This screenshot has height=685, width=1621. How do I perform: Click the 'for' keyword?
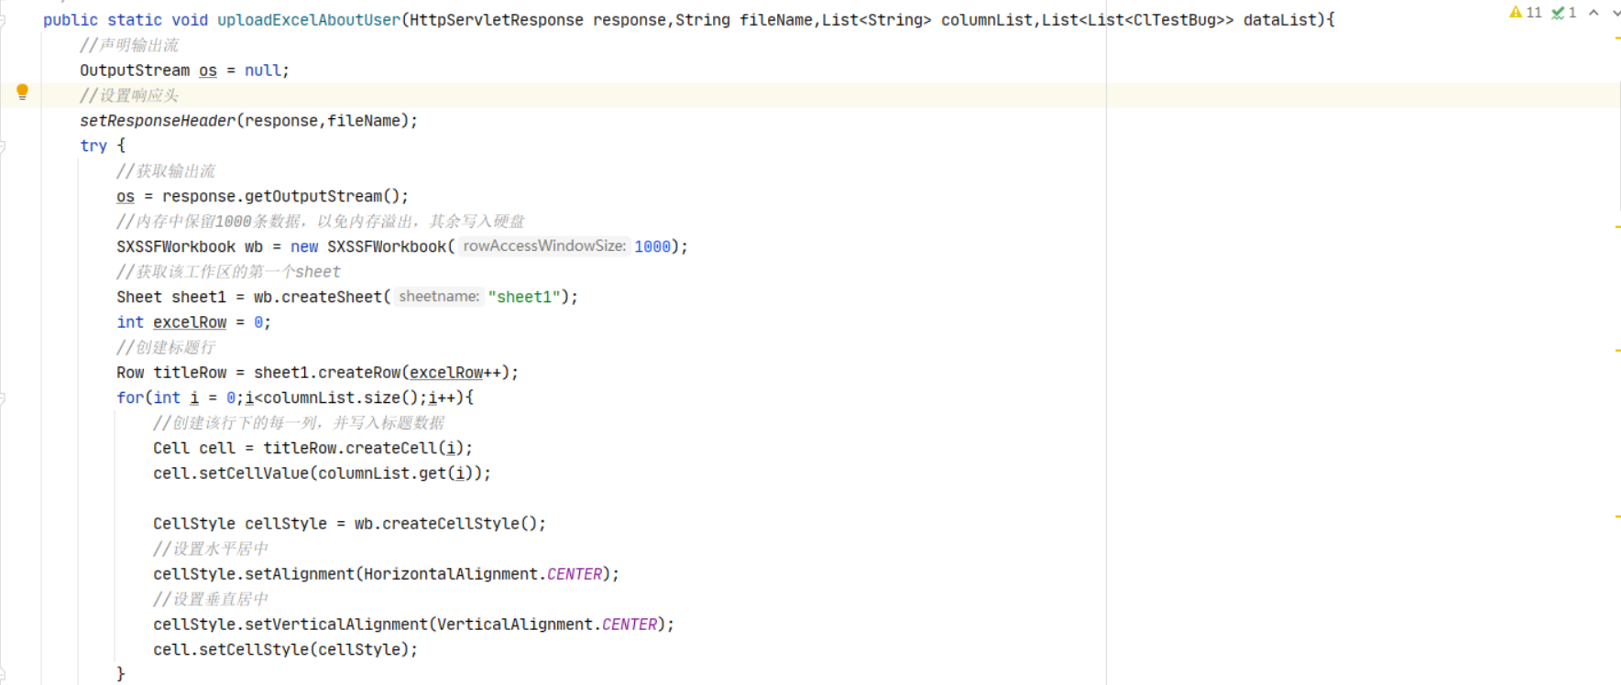pyautogui.click(x=130, y=397)
